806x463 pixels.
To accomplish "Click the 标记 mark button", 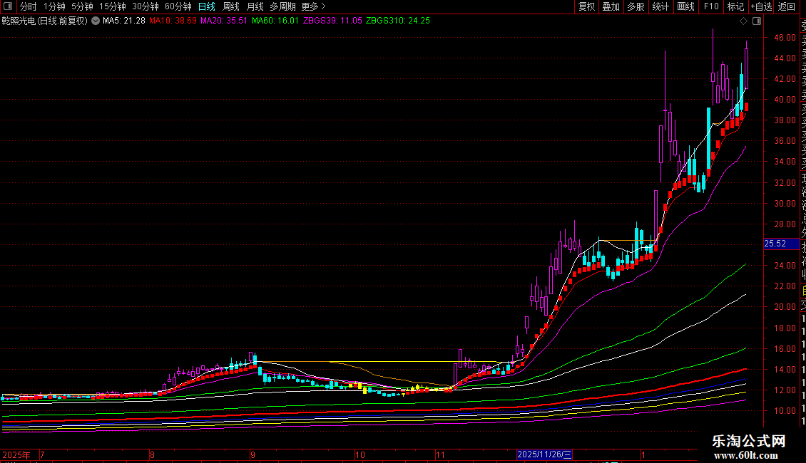I will (x=735, y=6).
